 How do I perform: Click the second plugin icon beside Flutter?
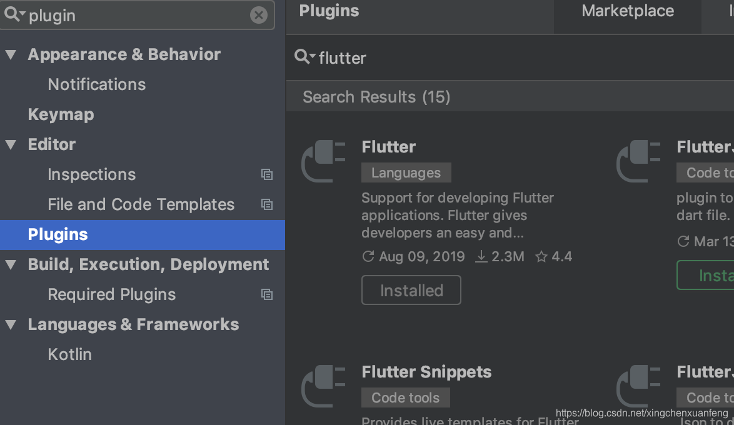[638, 161]
